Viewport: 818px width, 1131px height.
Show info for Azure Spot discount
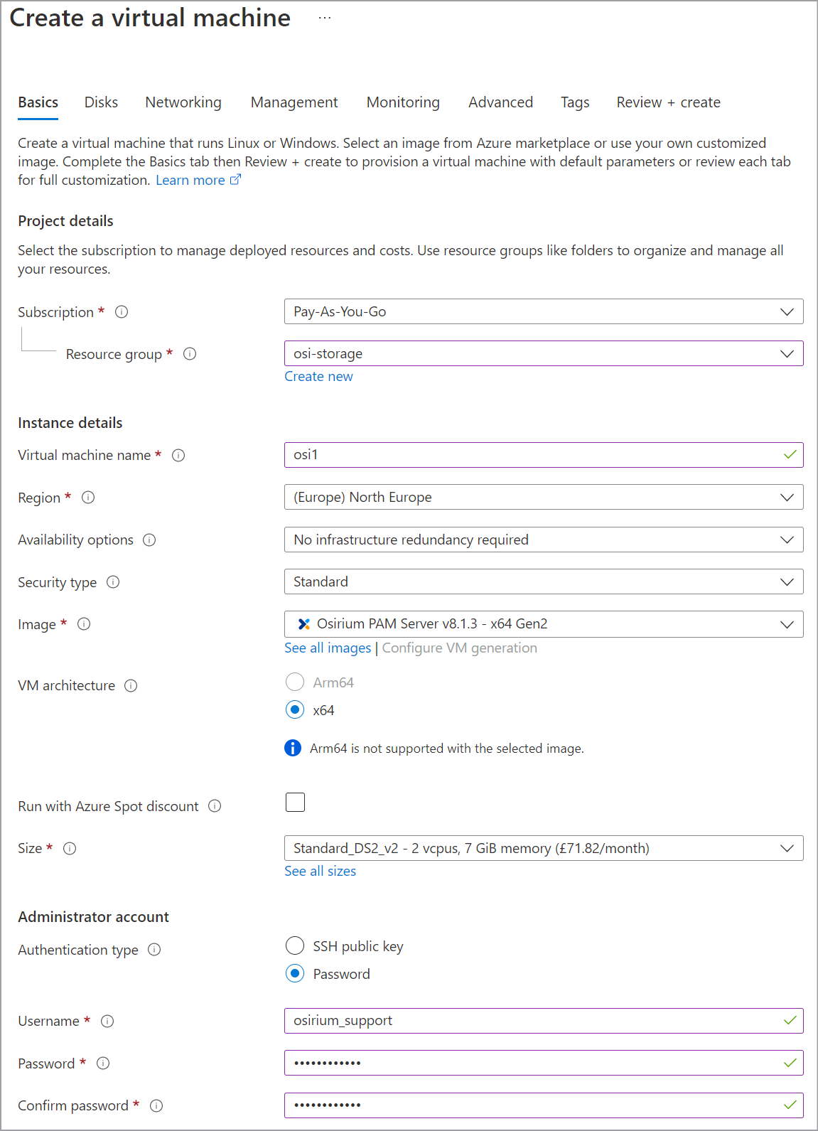click(x=215, y=806)
